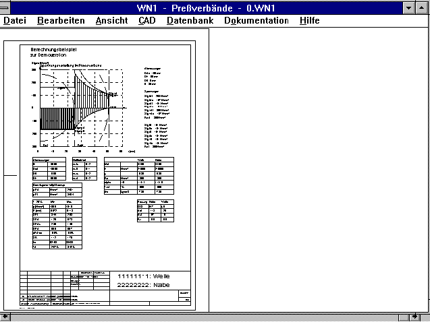Open the Hilfe menu
The height and width of the screenshot is (322, 430).
[x=310, y=20]
